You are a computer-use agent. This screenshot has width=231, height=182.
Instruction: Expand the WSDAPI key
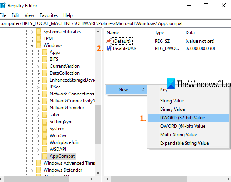[x=38, y=150]
